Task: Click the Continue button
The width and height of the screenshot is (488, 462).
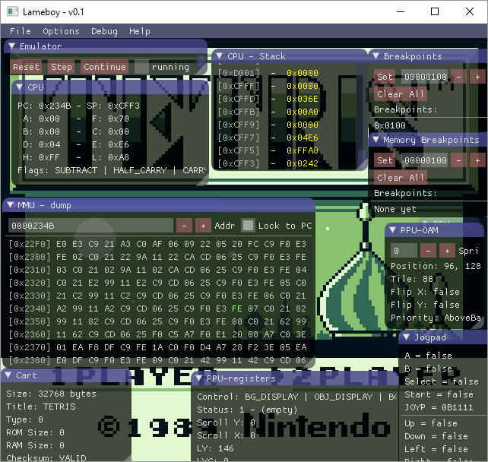Action: [105, 67]
